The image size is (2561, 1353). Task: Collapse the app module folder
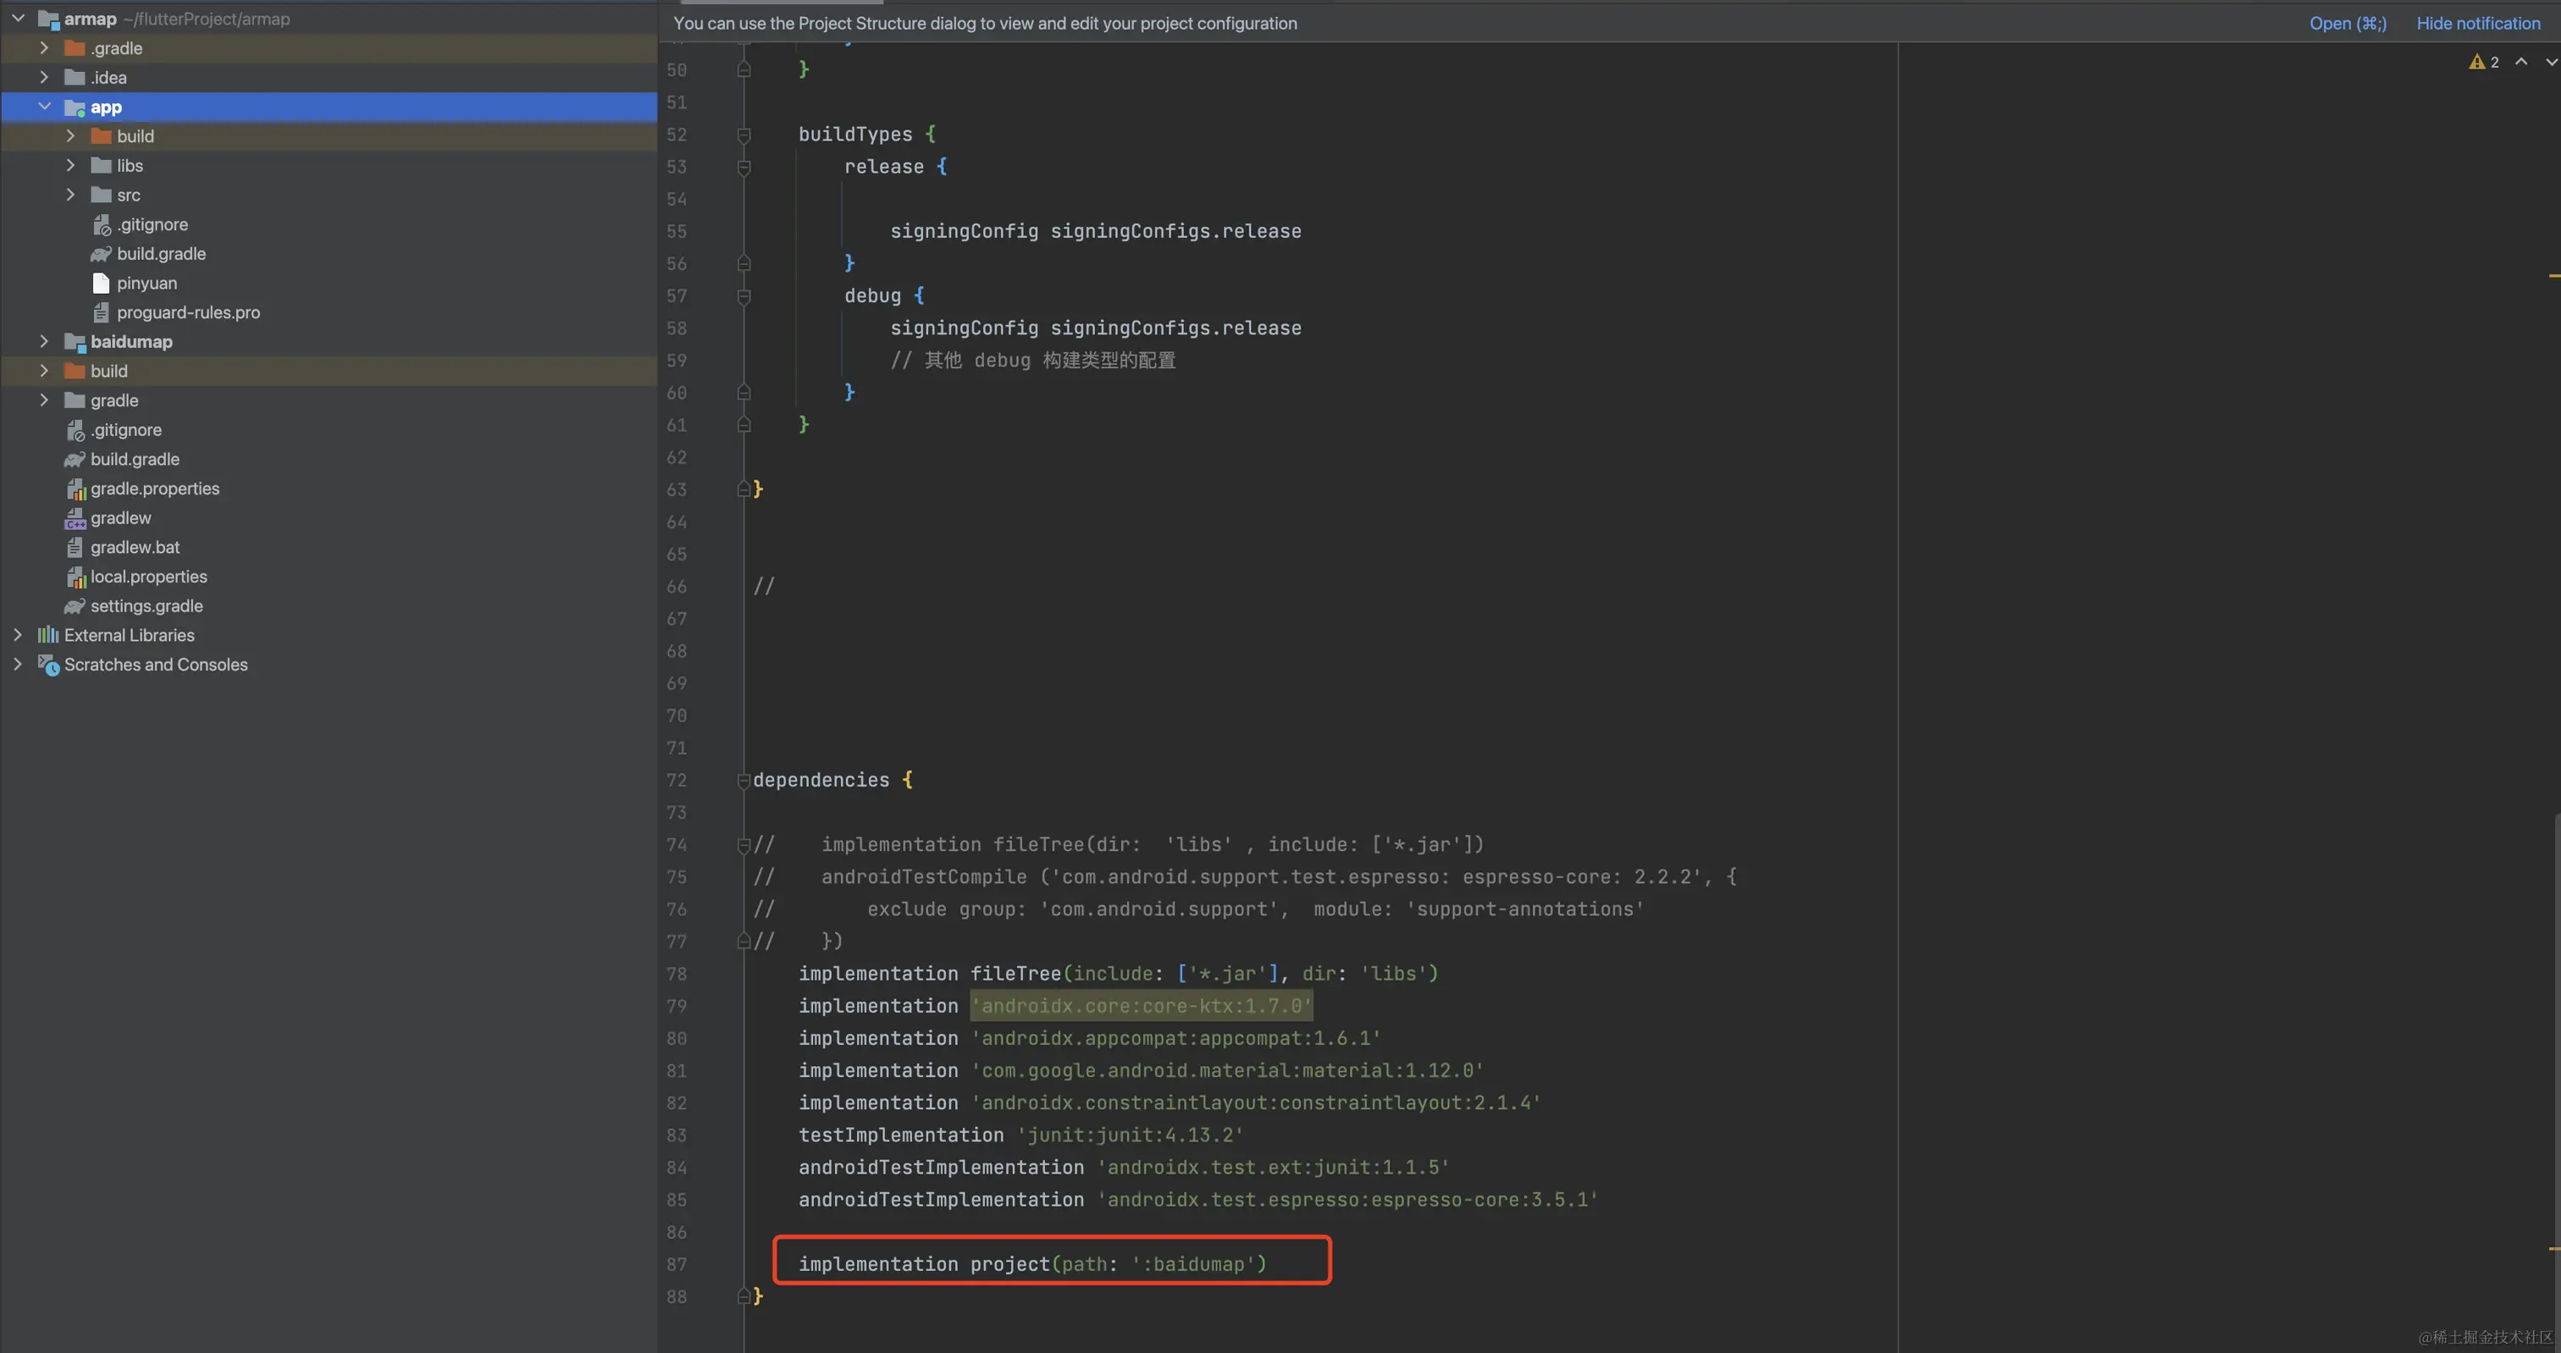click(45, 107)
